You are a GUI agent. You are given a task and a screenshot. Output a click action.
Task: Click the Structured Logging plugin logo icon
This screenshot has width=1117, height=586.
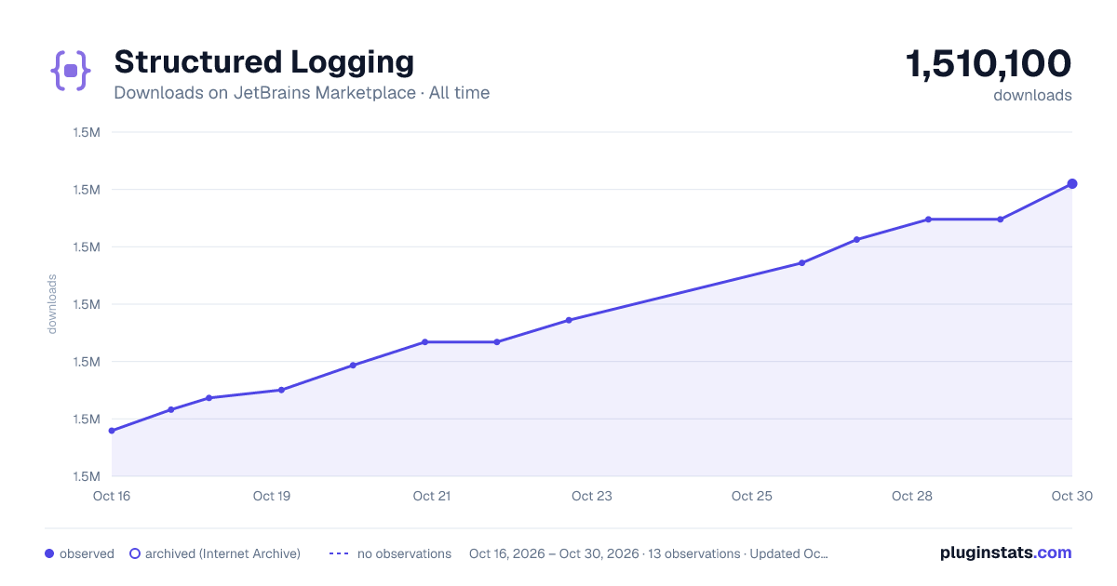pos(71,71)
